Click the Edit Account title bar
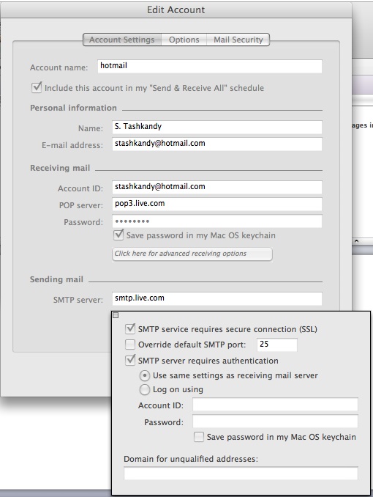This screenshot has height=497, width=373. pyautogui.click(x=176, y=10)
